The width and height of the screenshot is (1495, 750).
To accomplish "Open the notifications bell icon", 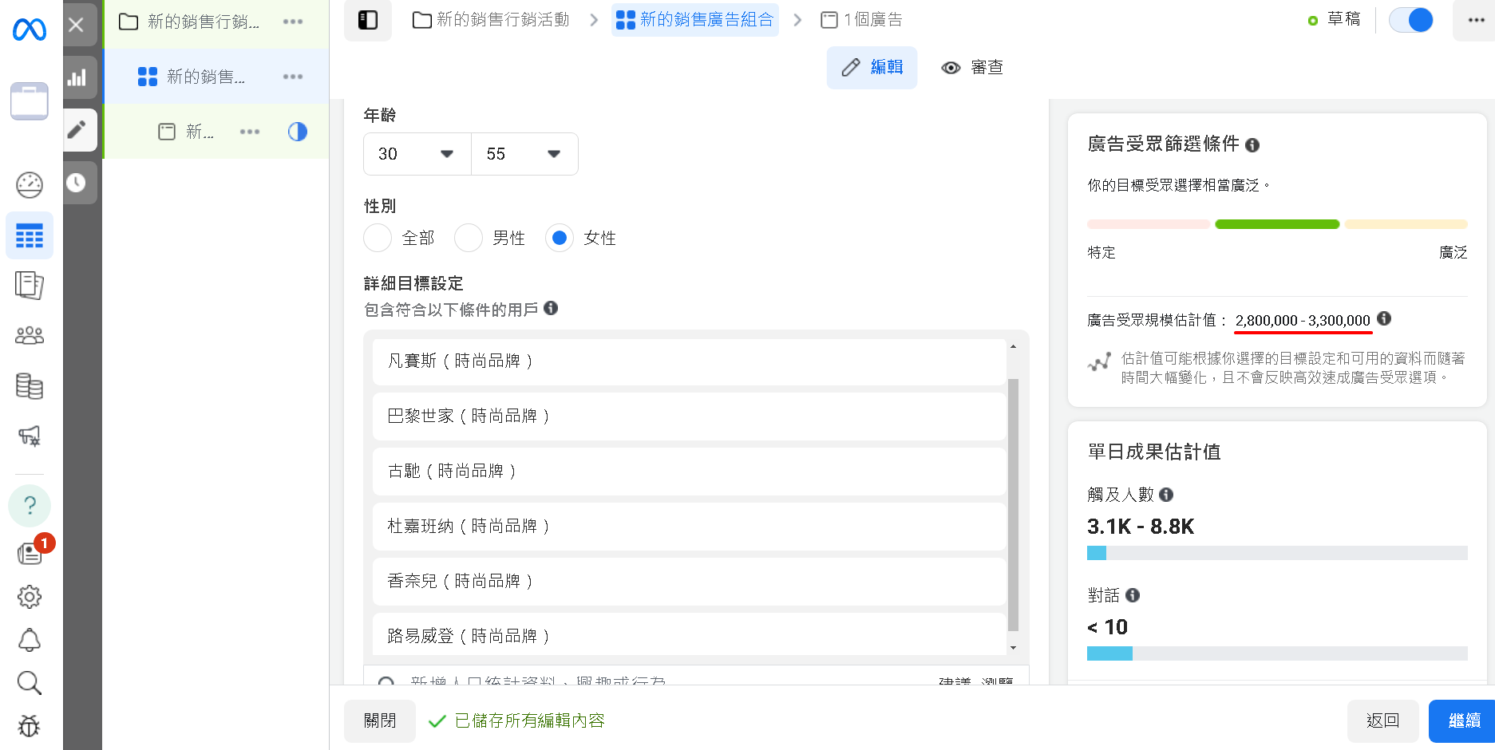I will point(30,640).
